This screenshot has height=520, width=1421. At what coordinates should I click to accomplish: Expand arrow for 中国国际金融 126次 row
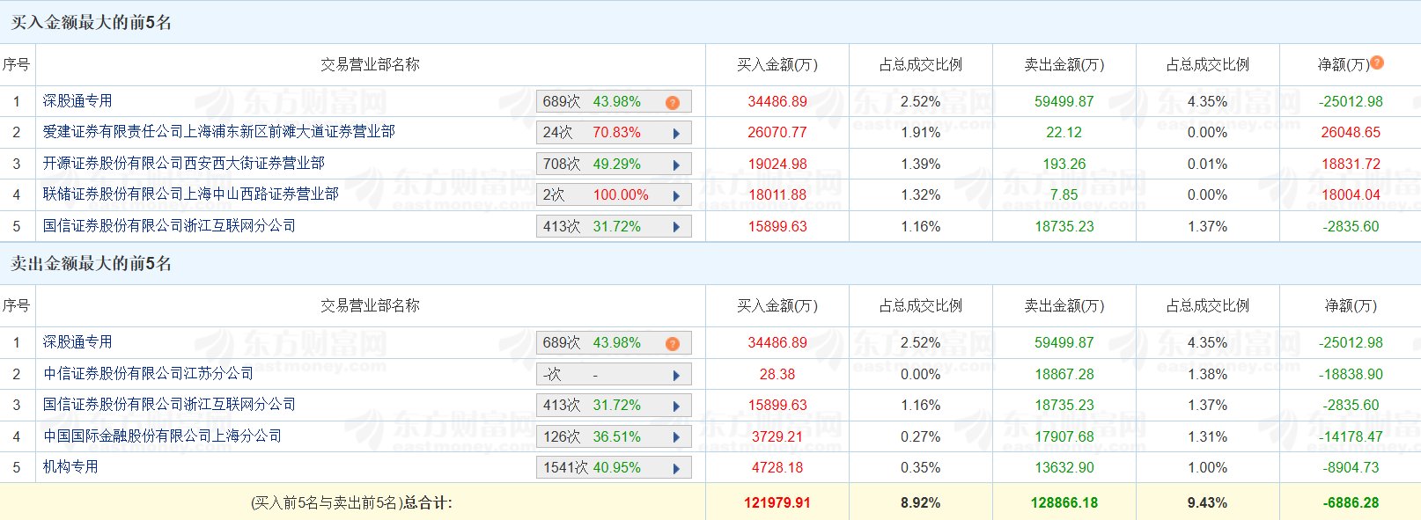pos(676,437)
